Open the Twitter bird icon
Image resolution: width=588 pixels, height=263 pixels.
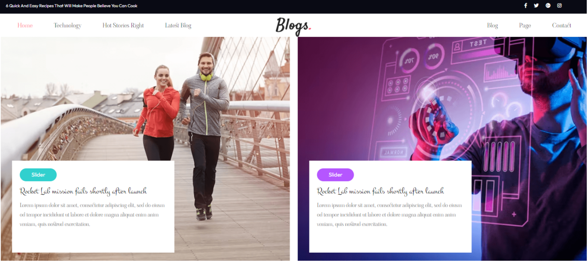pos(536,6)
